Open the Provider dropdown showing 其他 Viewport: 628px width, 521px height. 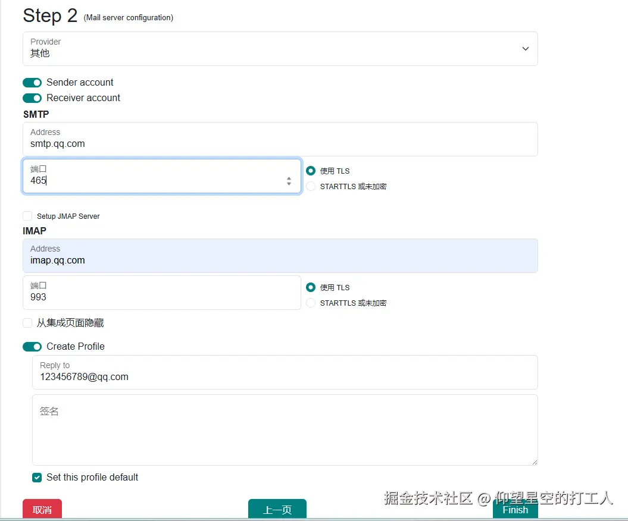click(x=280, y=49)
